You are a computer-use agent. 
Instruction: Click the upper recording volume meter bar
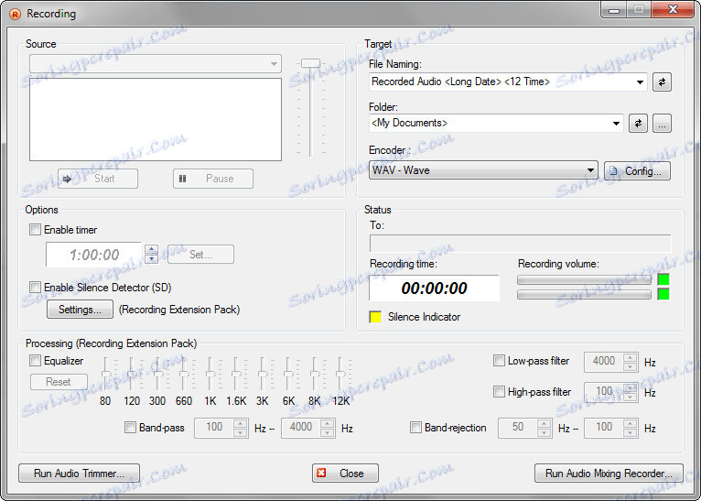tap(584, 280)
